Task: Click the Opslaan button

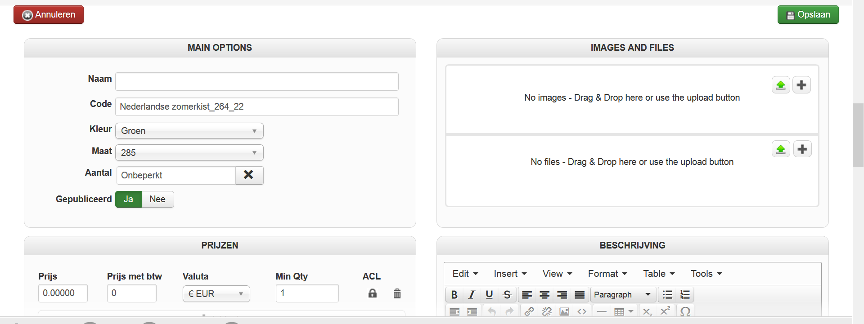Action: [x=808, y=15]
